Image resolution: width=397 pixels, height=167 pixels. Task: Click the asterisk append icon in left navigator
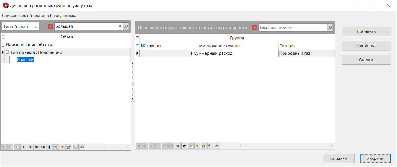49,147
